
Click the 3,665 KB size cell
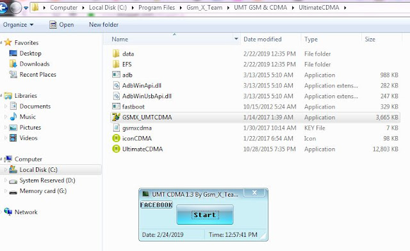(x=387, y=118)
